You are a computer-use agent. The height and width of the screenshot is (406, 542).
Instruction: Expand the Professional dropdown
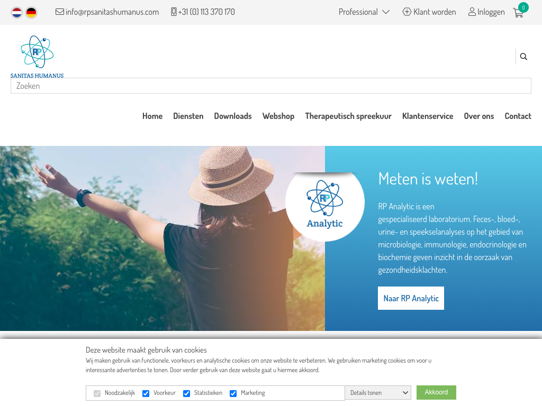coord(364,12)
